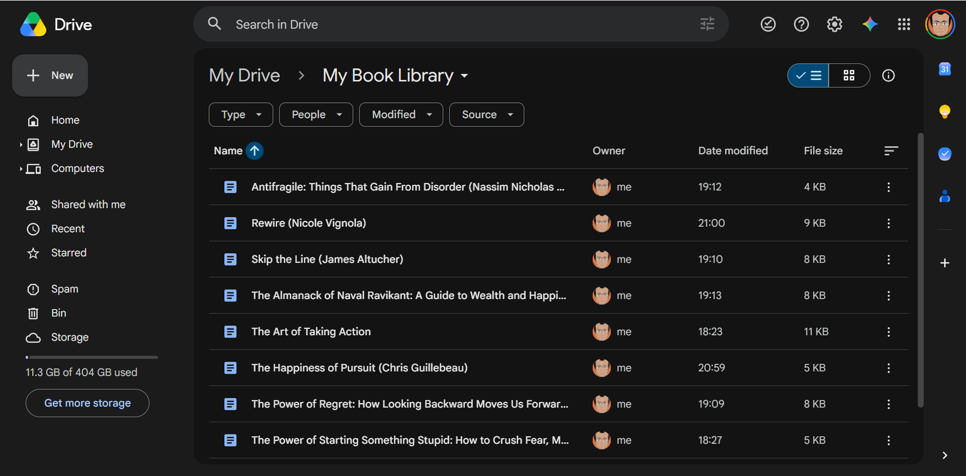Click the Owner column header

click(x=609, y=151)
